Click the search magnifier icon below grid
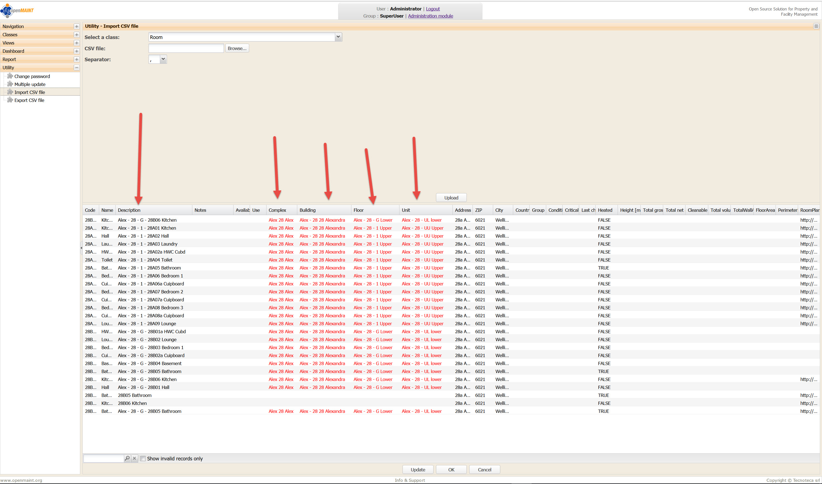This screenshot has height=484, width=822. pyautogui.click(x=127, y=458)
